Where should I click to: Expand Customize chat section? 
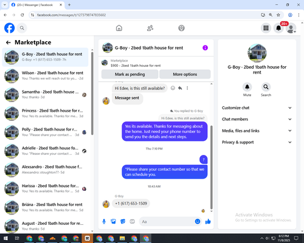[257, 108]
